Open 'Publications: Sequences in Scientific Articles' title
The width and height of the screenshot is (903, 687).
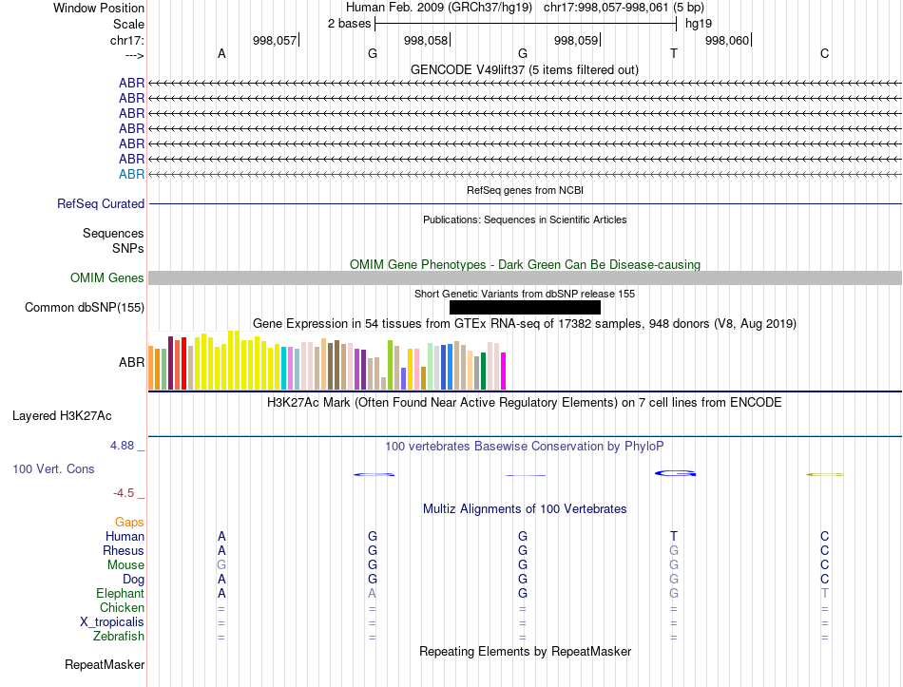(x=525, y=219)
